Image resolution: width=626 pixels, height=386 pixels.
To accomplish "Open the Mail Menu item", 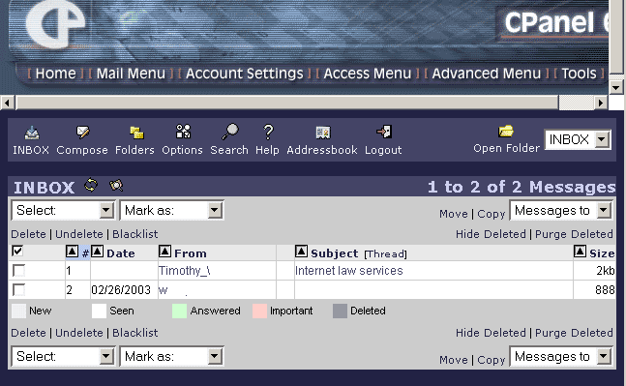I will 131,74.
